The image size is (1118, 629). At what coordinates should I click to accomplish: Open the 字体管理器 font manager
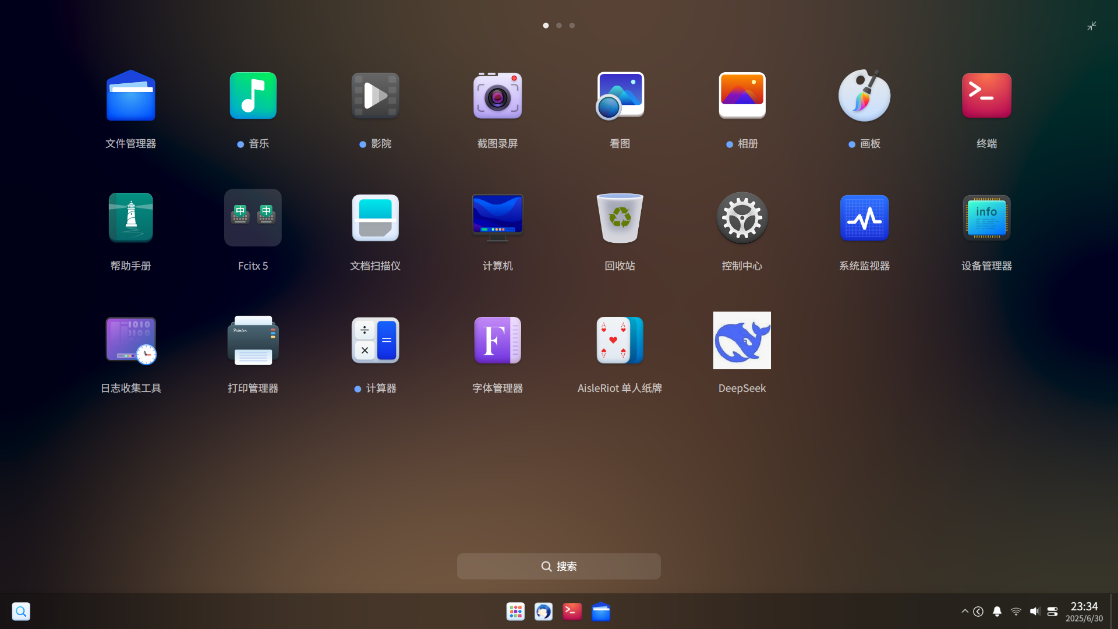click(497, 340)
